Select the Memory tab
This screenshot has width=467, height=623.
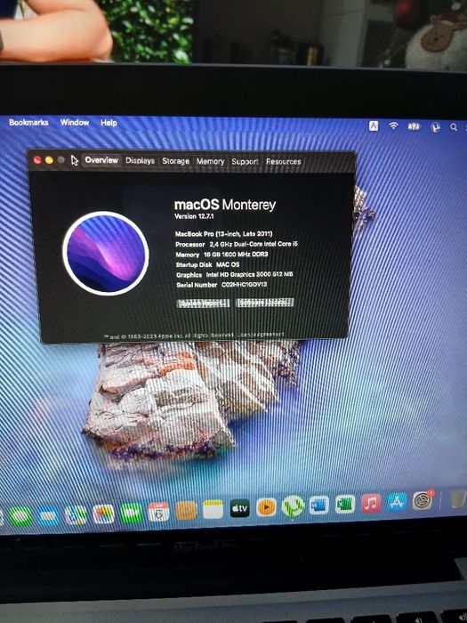coord(210,161)
